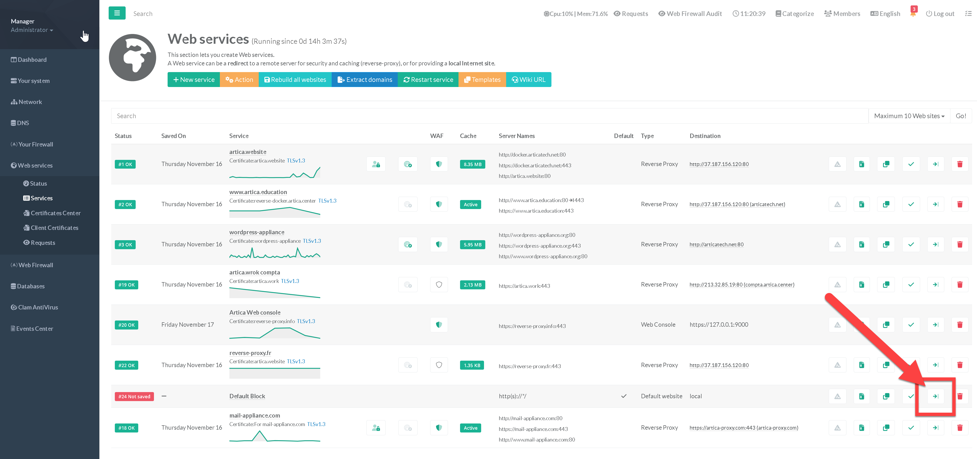Screen dimensions: 977x459
Task: Click the 8.35 MB cache badge
Action: [x=472, y=164]
